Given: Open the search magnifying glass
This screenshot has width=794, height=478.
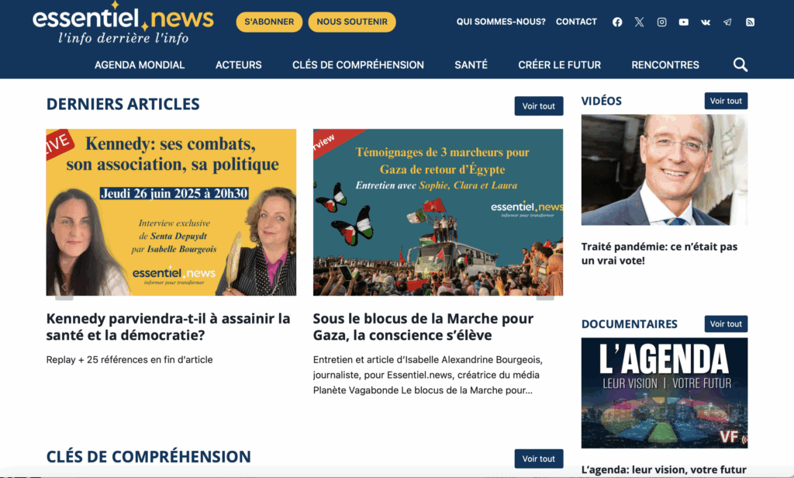Looking at the screenshot, I should point(740,65).
